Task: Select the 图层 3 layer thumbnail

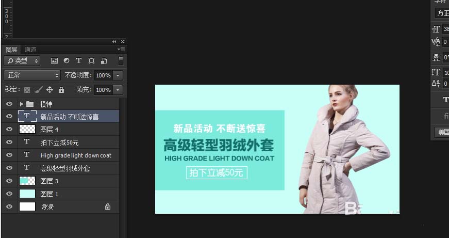Action: pyautogui.click(x=27, y=181)
